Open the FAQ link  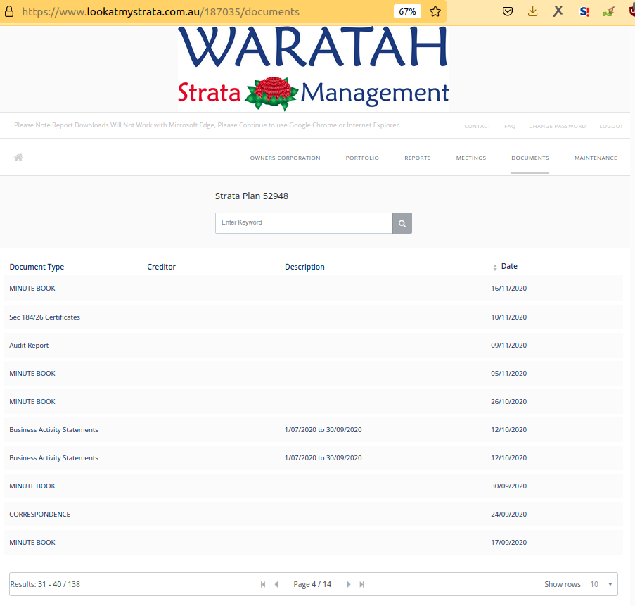tap(510, 126)
